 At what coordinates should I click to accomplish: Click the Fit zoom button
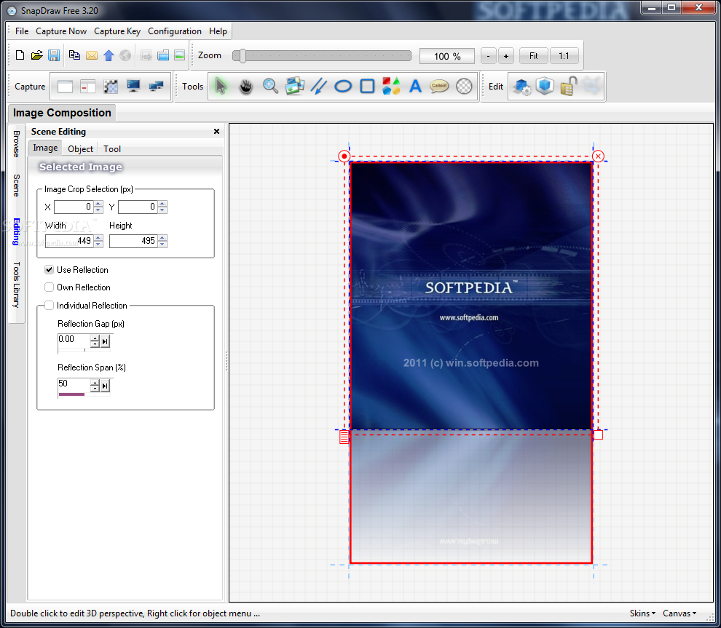pyautogui.click(x=533, y=56)
